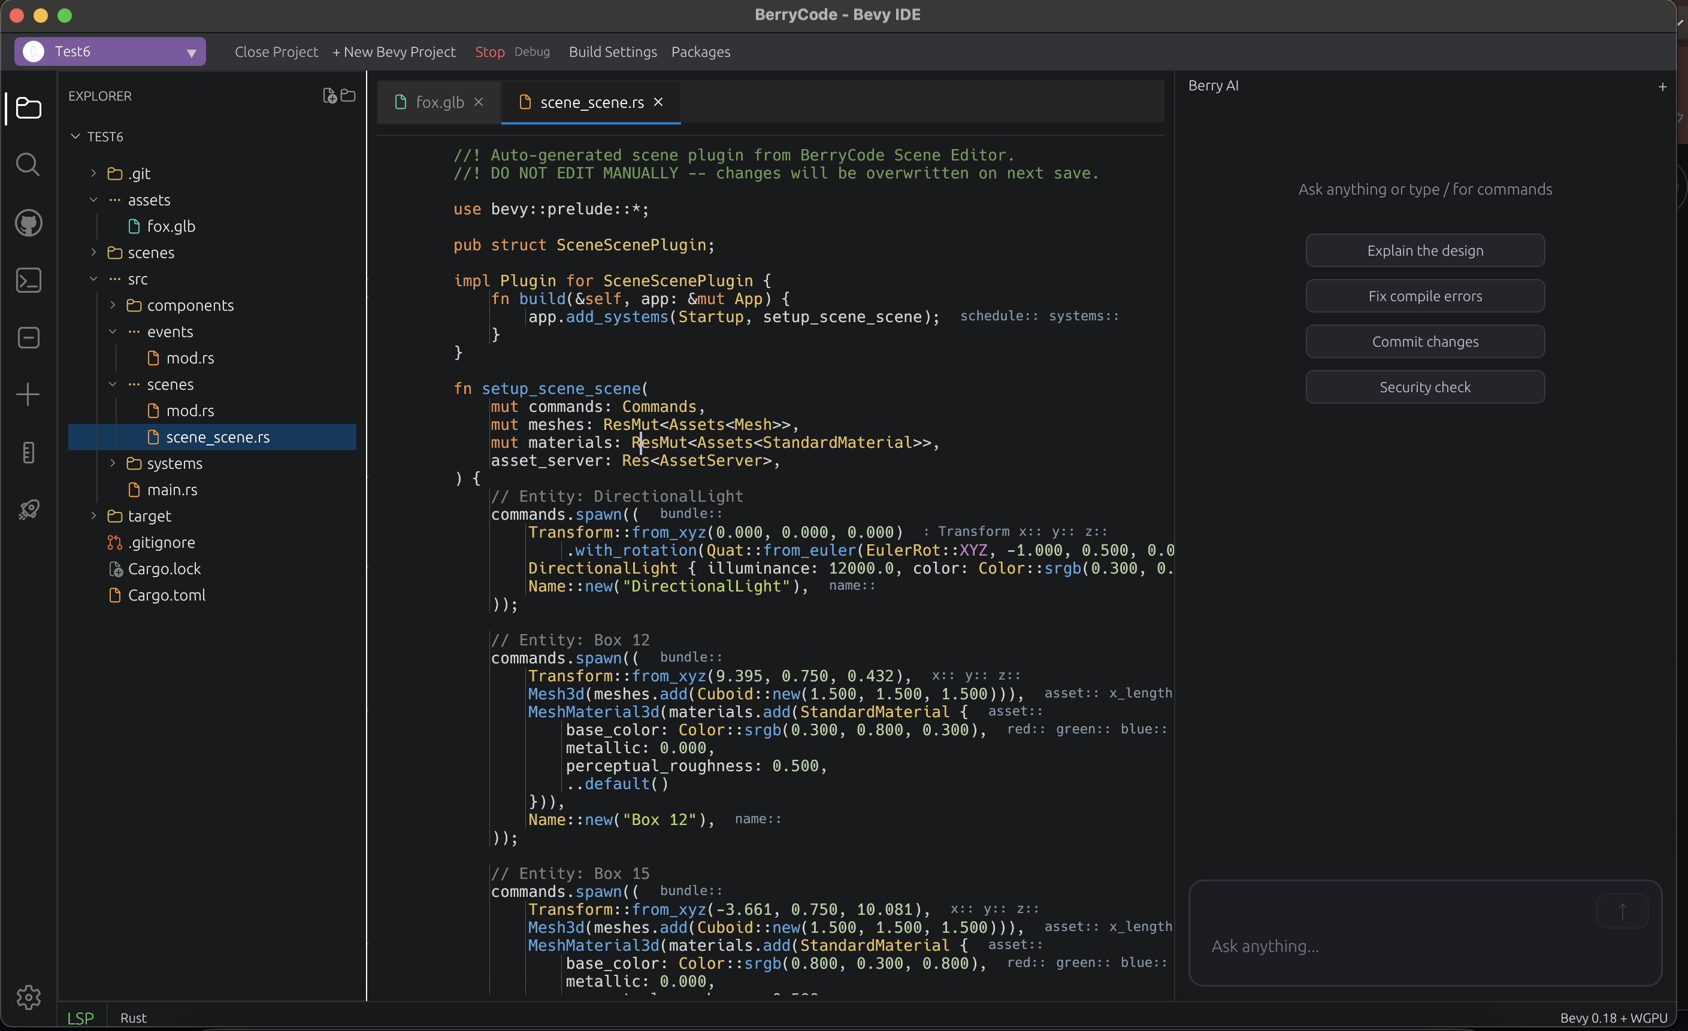Click the Berry AI panel title
The width and height of the screenshot is (1688, 1031).
(x=1213, y=86)
